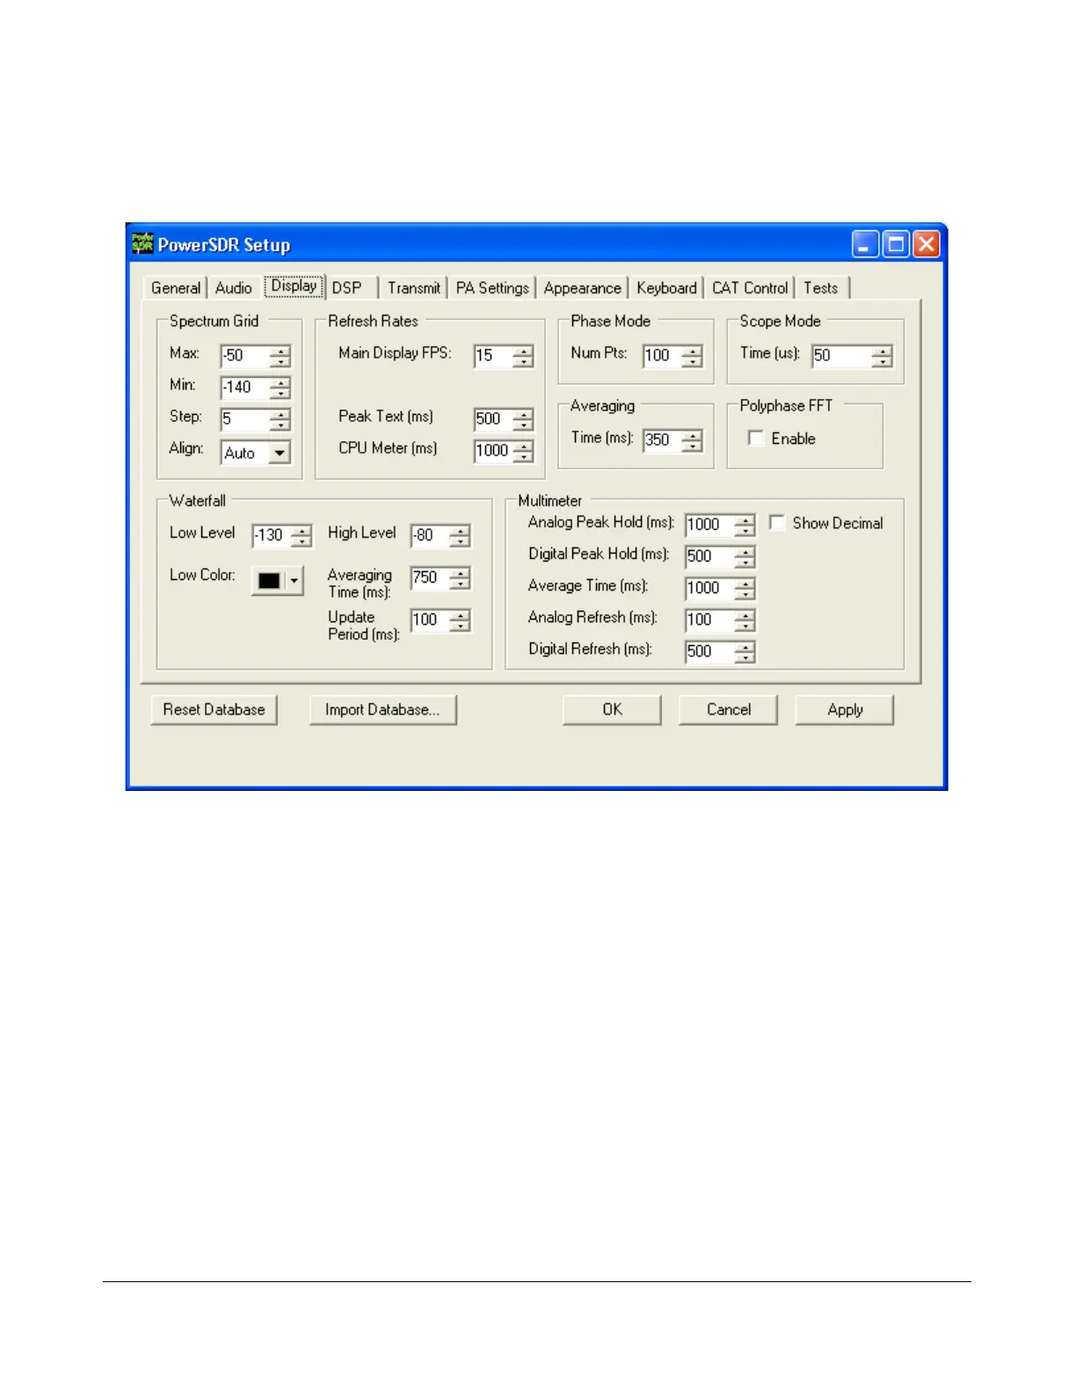This screenshot has height=1392, width=1076.
Task: Click the Waterfall Update Period field
Action: point(430,620)
